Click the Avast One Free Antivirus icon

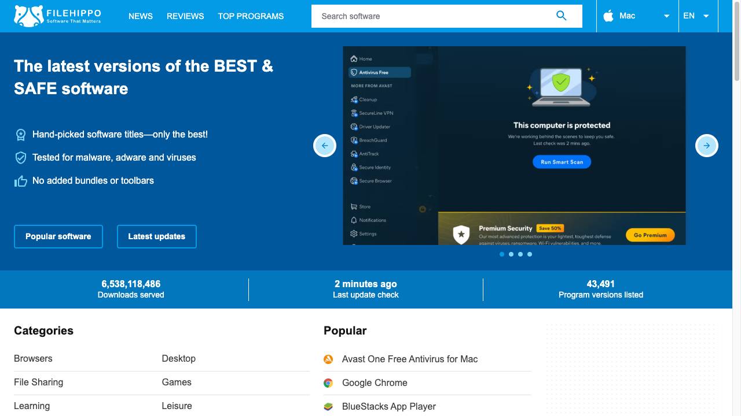pyautogui.click(x=328, y=359)
